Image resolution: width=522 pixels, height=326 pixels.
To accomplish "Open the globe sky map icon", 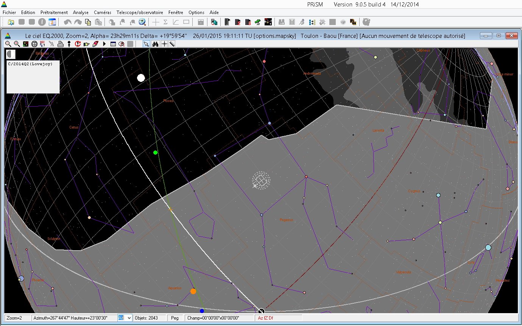I will click(34, 44).
